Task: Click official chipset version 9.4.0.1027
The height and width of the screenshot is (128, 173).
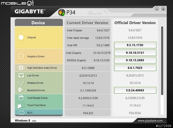Action: coord(135,30)
